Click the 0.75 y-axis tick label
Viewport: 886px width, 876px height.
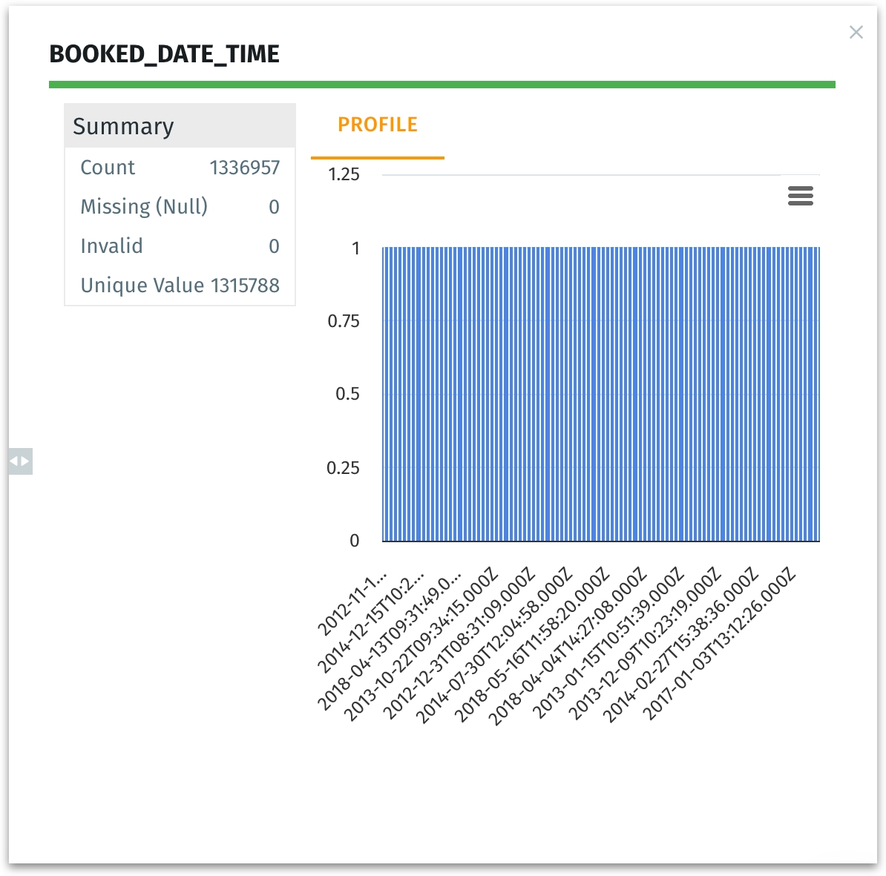[x=343, y=321]
